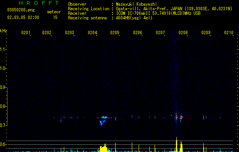Click the 0.7 frequency axis label
The image size is (239, 152).
3,125
